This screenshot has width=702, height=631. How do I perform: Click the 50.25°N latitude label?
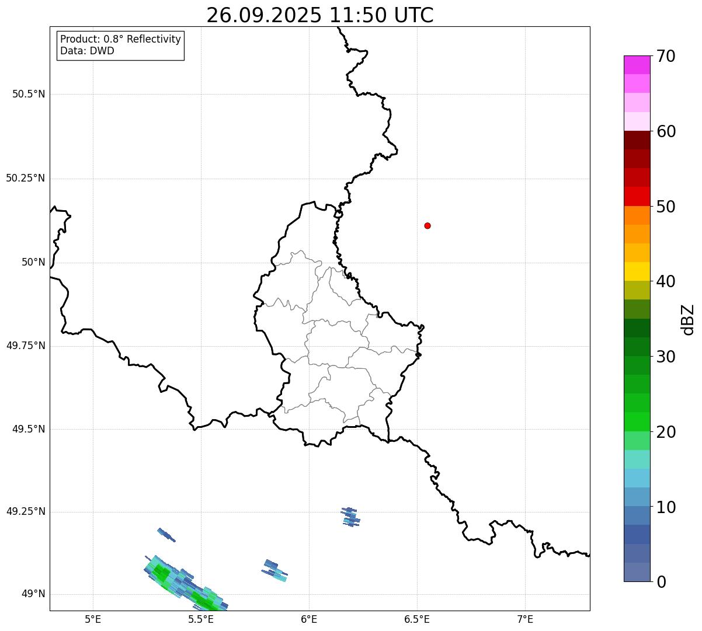point(26,178)
